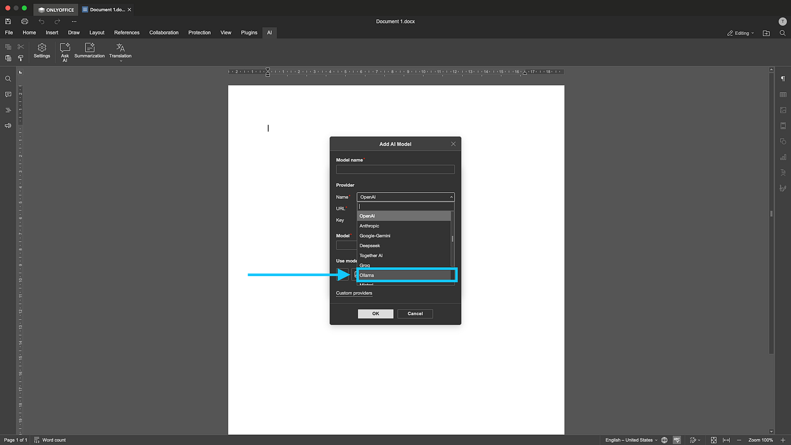Open Image settings in right sidebar
This screenshot has width=791, height=445.
click(x=783, y=110)
